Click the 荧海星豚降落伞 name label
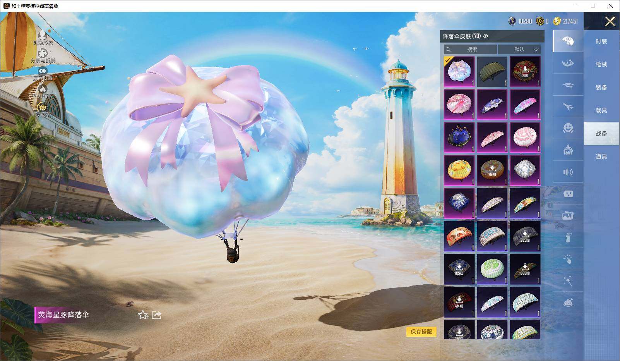Viewport: 620px width, 361px height. point(63,315)
